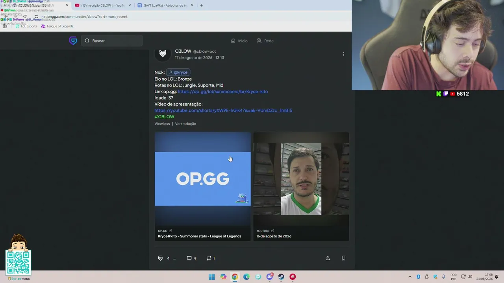This screenshot has width=504, height=283.
Task: Click the #CBLOW hashtag
Action: click(x=164, y=117)
